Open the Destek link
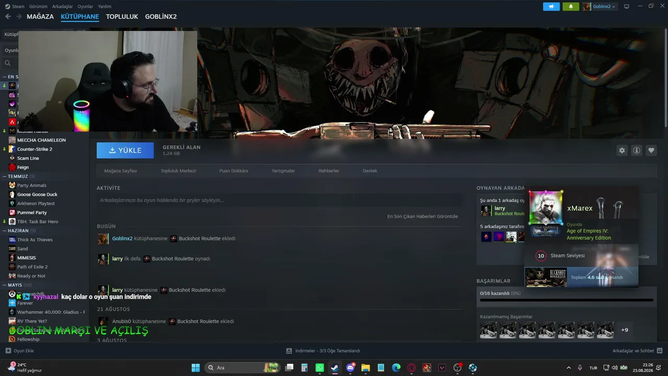 coord(370,171)
